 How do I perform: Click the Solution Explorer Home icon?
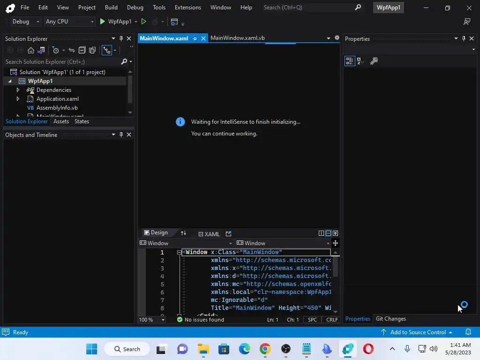point(30,50)
